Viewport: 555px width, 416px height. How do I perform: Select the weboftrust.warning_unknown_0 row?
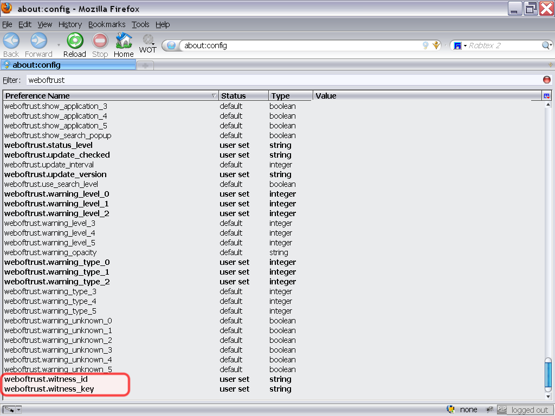point(274,321)
